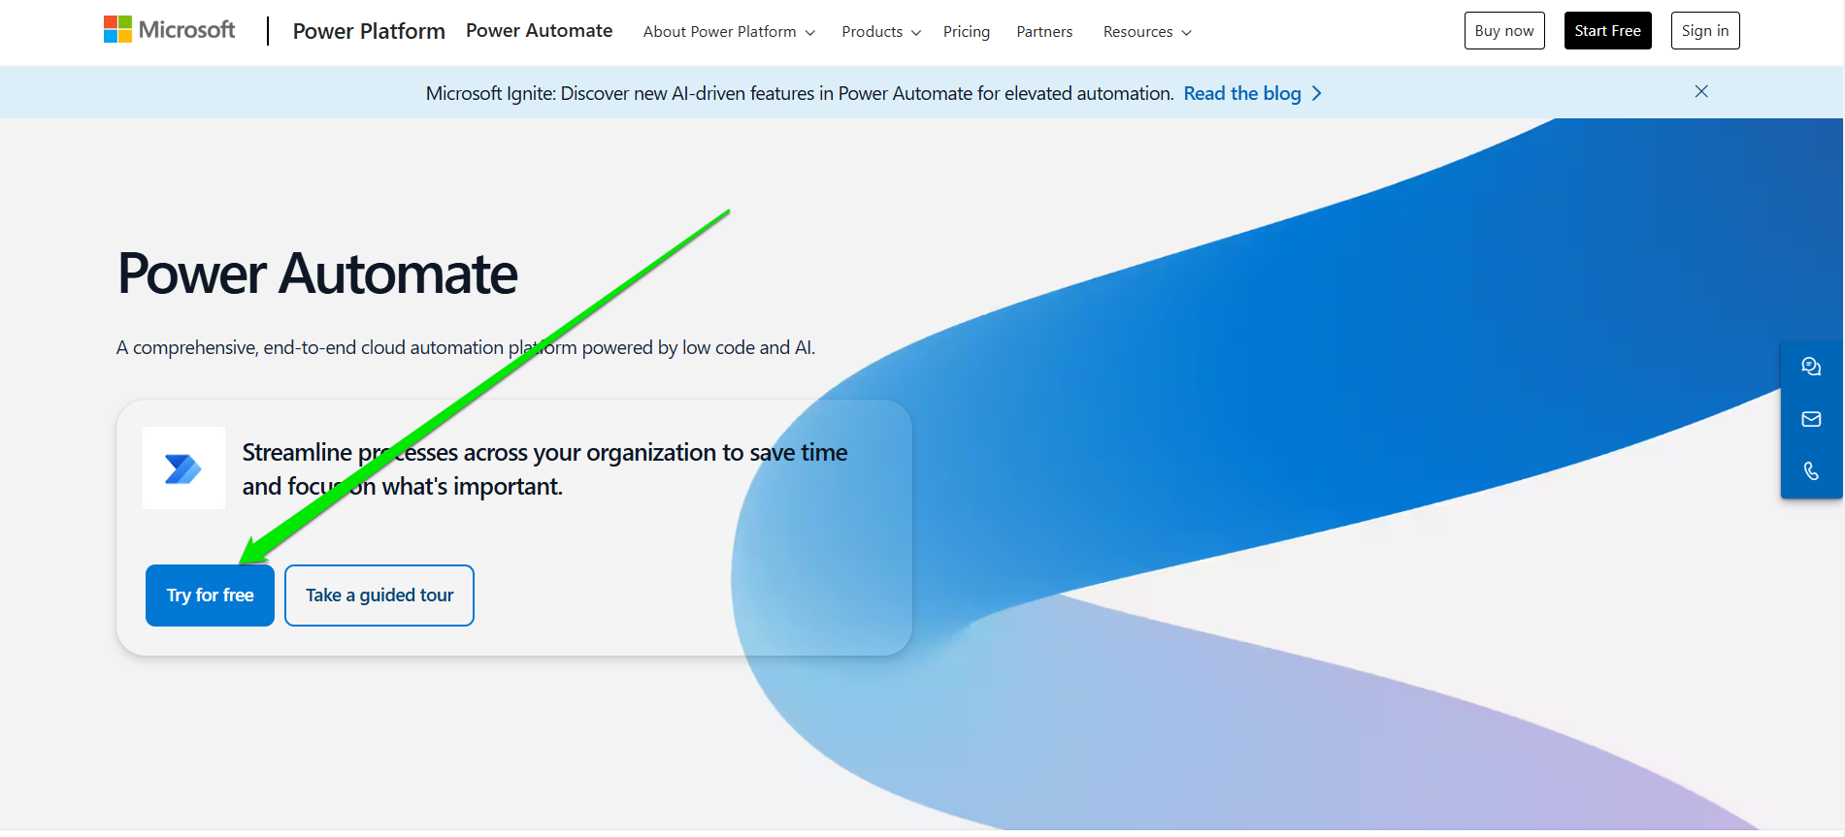Click the 'A comprehensive, end-to-end cloud automation' subtitle
This screenshot has height=837, width=1845.
[466, 347]
